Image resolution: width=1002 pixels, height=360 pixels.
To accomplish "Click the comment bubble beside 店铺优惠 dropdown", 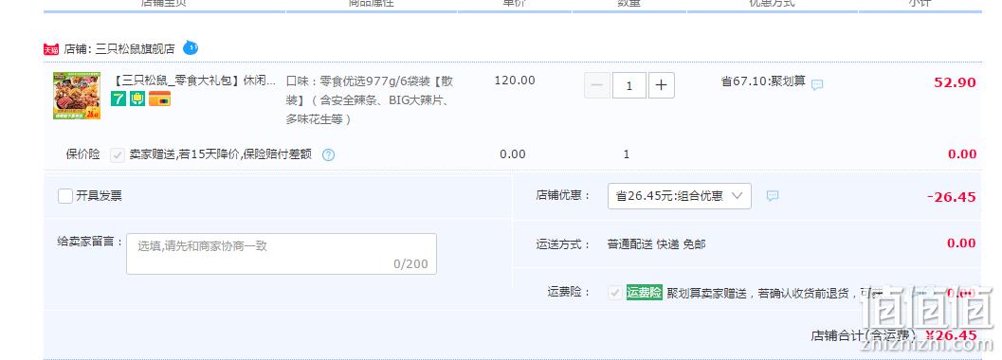I will click(x=772, y=196).
